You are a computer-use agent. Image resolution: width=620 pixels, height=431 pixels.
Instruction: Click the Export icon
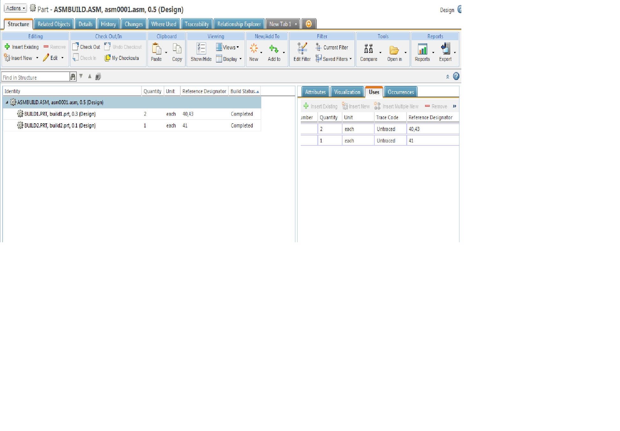pyautogui.click(x=445, y=49)
